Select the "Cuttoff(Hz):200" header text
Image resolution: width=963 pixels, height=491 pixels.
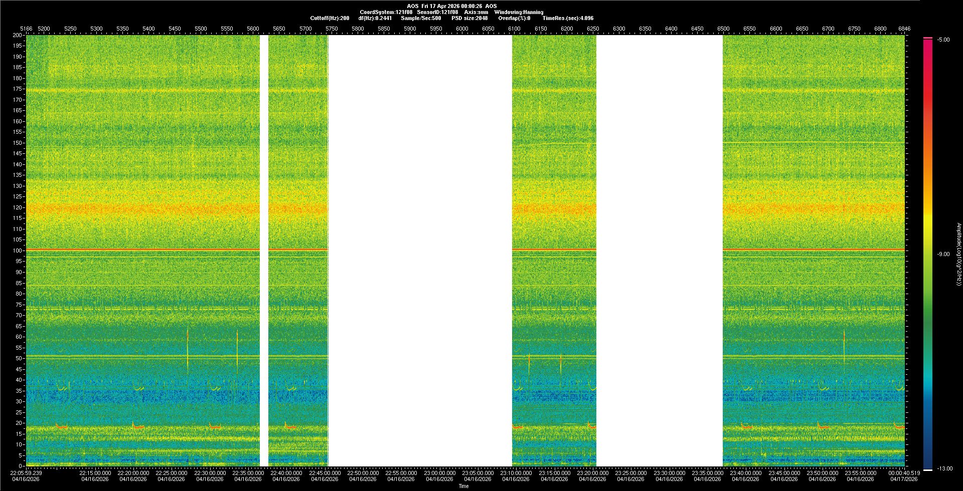click(330, 18)
